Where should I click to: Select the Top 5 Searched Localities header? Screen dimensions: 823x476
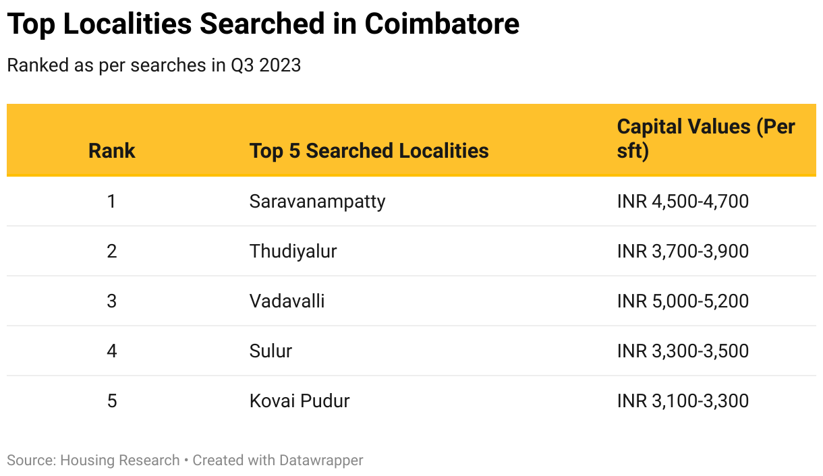pyautogui.click(x=369, y=150)
